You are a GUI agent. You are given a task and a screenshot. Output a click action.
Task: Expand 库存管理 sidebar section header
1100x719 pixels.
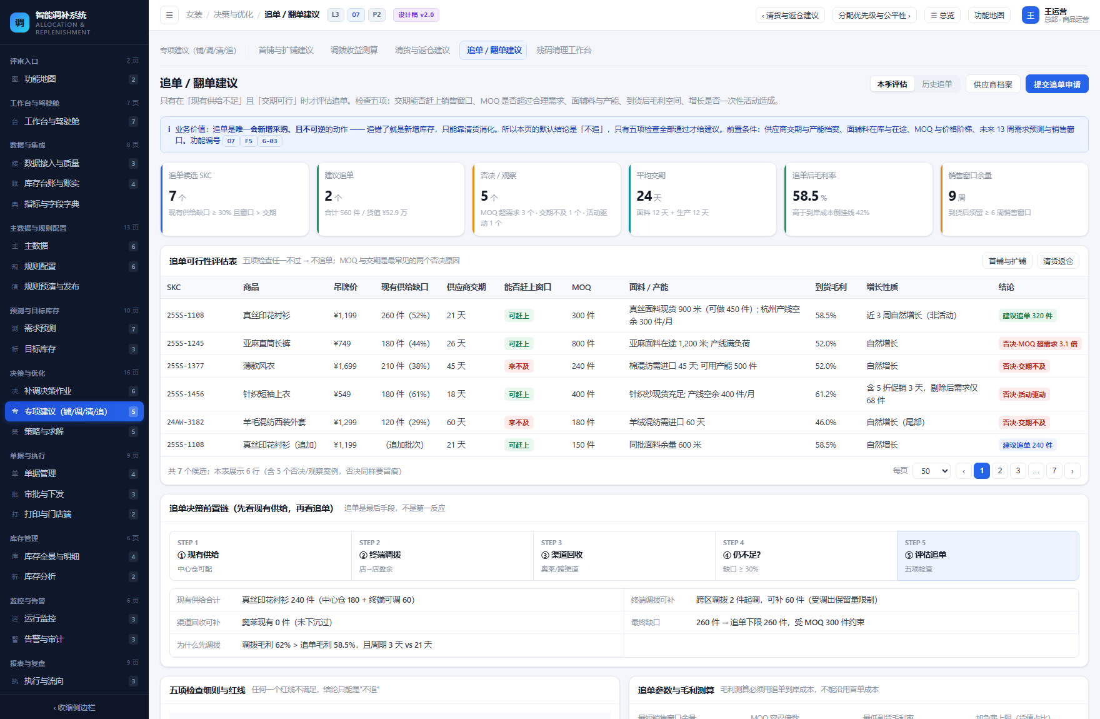click(74, 538)
